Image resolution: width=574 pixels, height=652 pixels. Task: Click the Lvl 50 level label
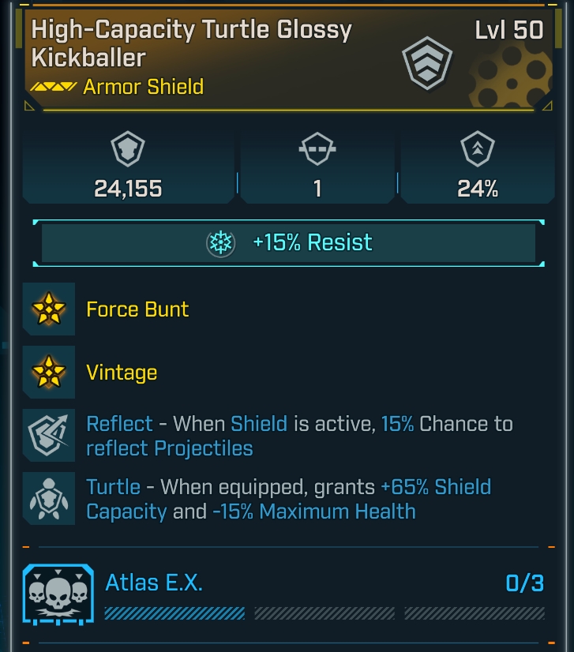point(509,31)
